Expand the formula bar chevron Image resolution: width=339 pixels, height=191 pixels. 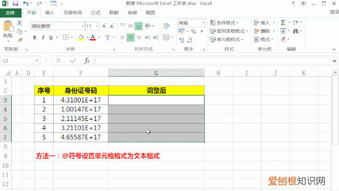(334, 61)
